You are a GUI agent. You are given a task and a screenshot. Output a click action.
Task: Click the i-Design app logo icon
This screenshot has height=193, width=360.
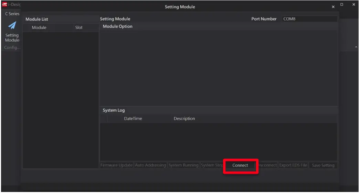(4, 4)
